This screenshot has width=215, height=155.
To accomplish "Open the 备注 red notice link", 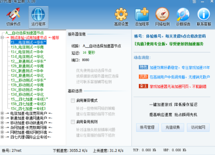I will click(x=178, y=86).
